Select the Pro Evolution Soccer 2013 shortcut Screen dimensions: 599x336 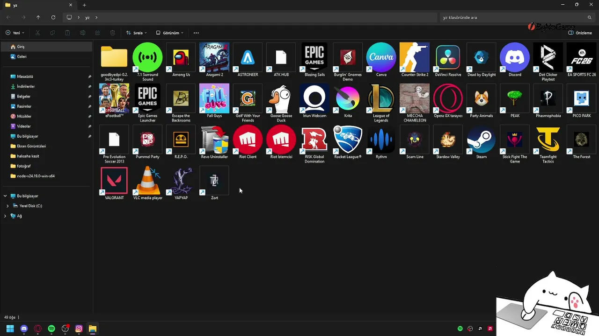[114, 145]
